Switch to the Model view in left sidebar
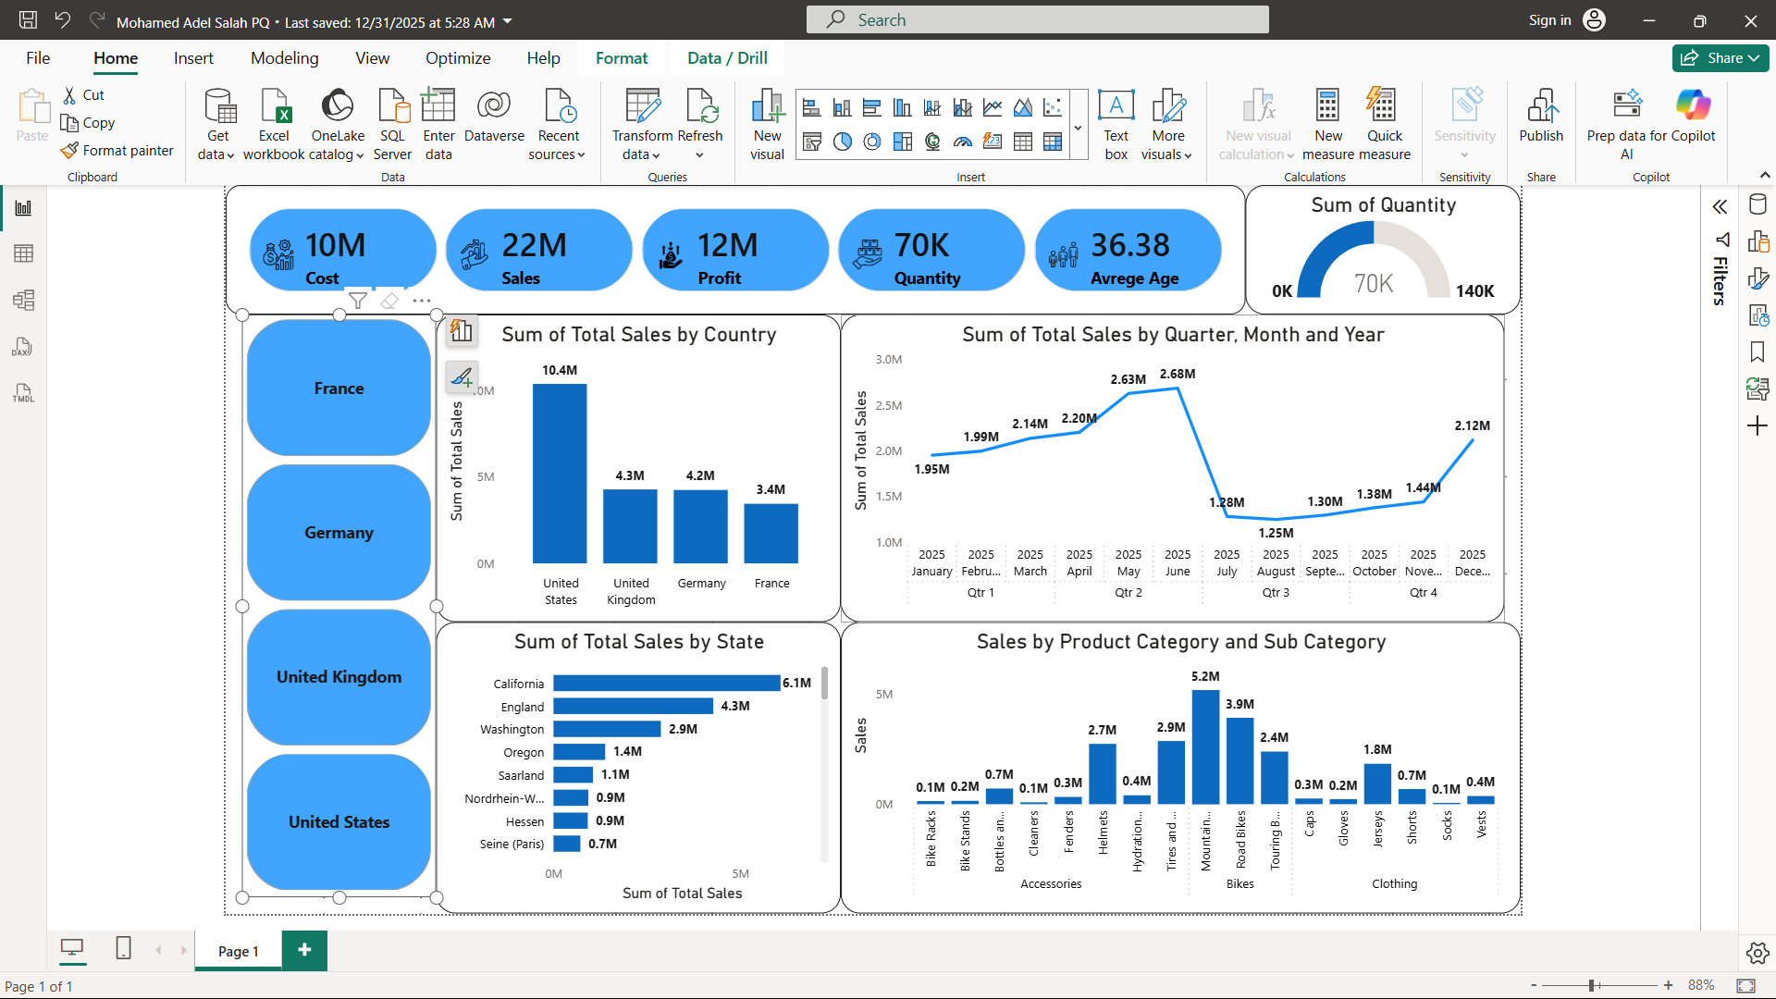This screenshot has height=999, width=1776. click(22, 300)
